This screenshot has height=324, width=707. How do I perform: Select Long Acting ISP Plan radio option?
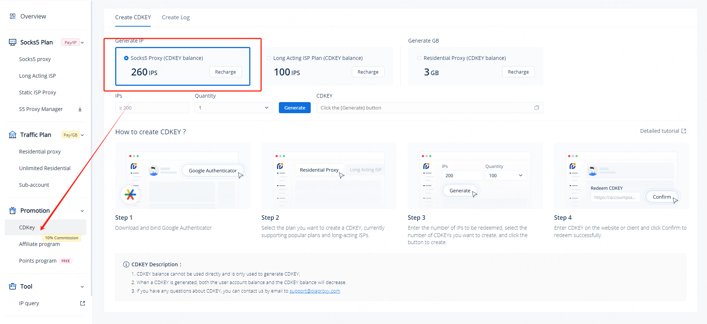[269, 58]
